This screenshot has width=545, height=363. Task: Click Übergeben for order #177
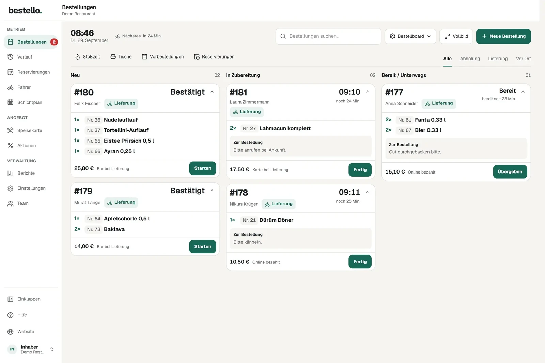pos(510,172)
